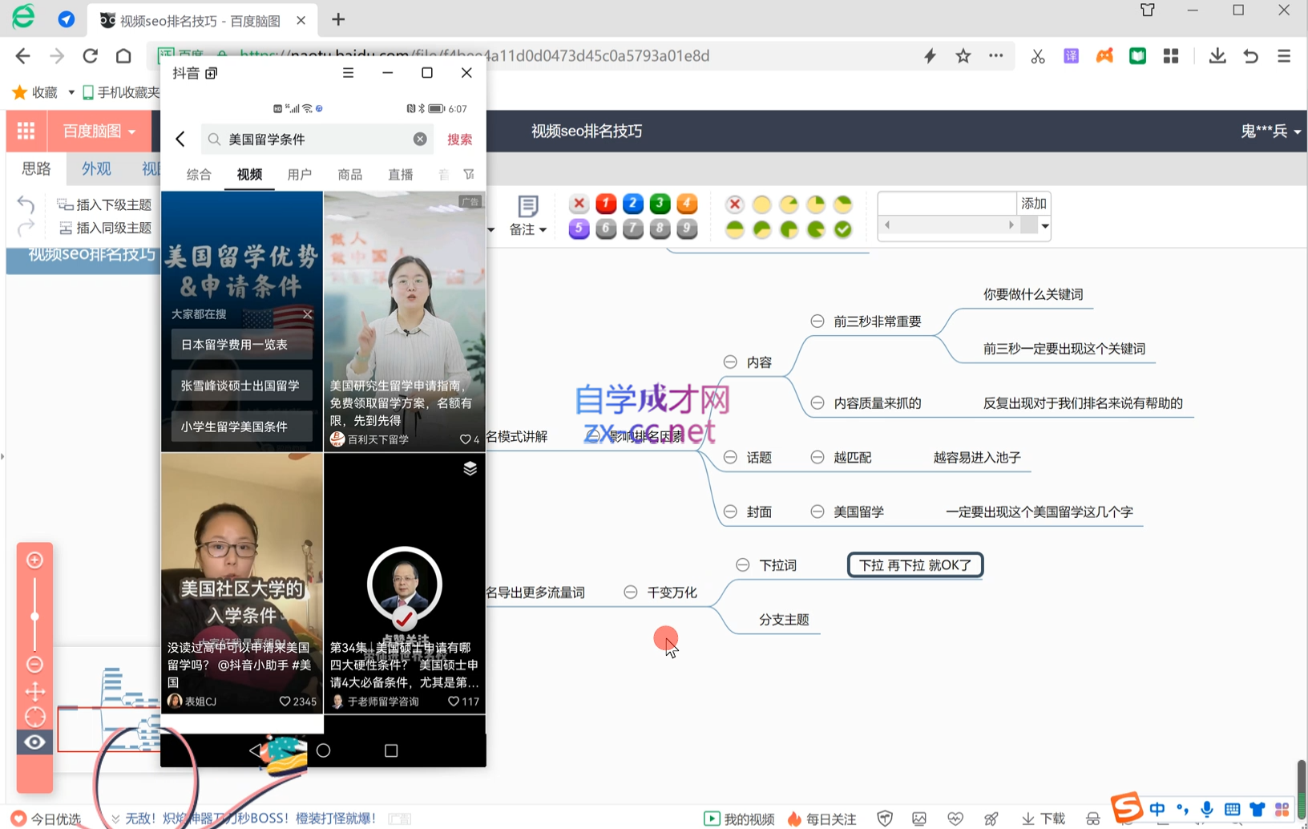The width and height of the screenshot is (1308, 829).
Task: Click the move/pan cross-arrows icon
Action: point(34,691)
